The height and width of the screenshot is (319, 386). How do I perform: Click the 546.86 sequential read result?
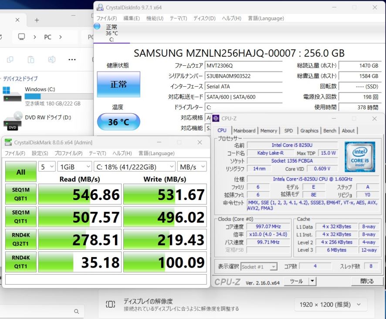coord(80,194)
